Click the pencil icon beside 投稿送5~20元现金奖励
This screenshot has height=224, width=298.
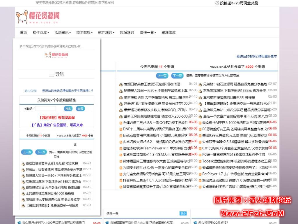pos(217,3)
